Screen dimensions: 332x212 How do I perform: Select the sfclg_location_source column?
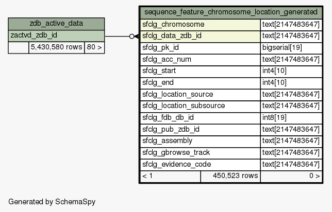tap(231, 95)
